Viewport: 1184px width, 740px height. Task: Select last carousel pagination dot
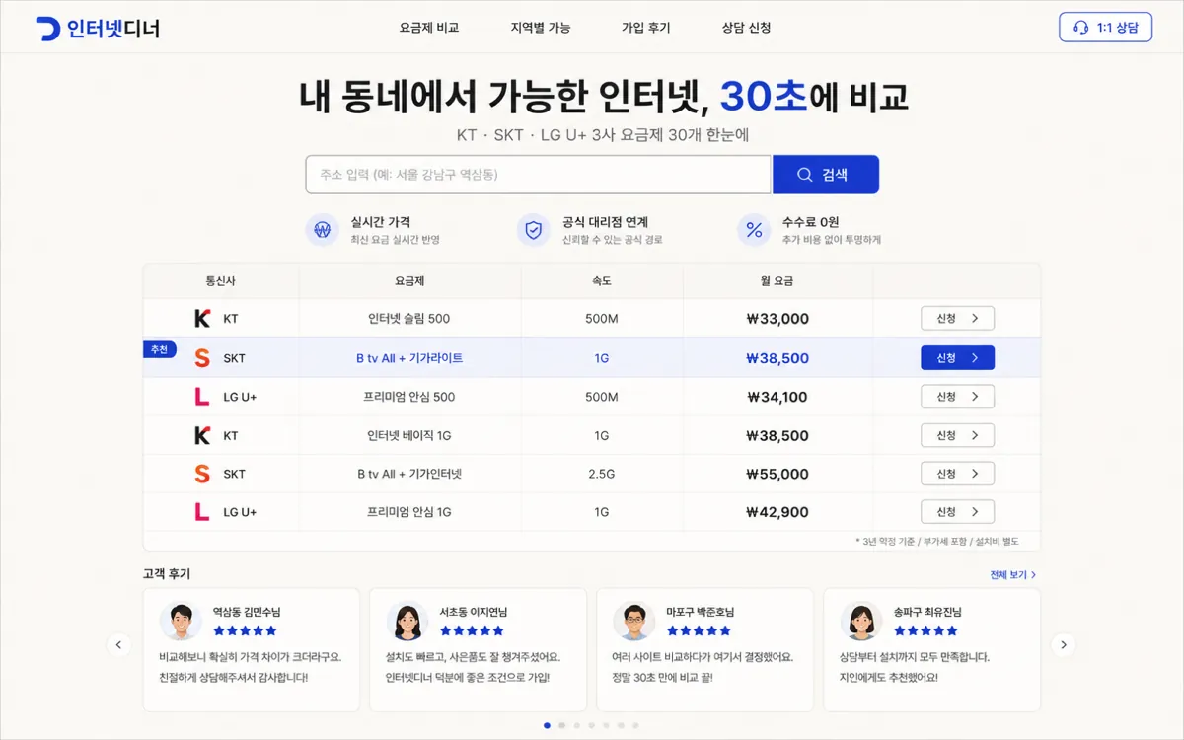pos(635,725)
